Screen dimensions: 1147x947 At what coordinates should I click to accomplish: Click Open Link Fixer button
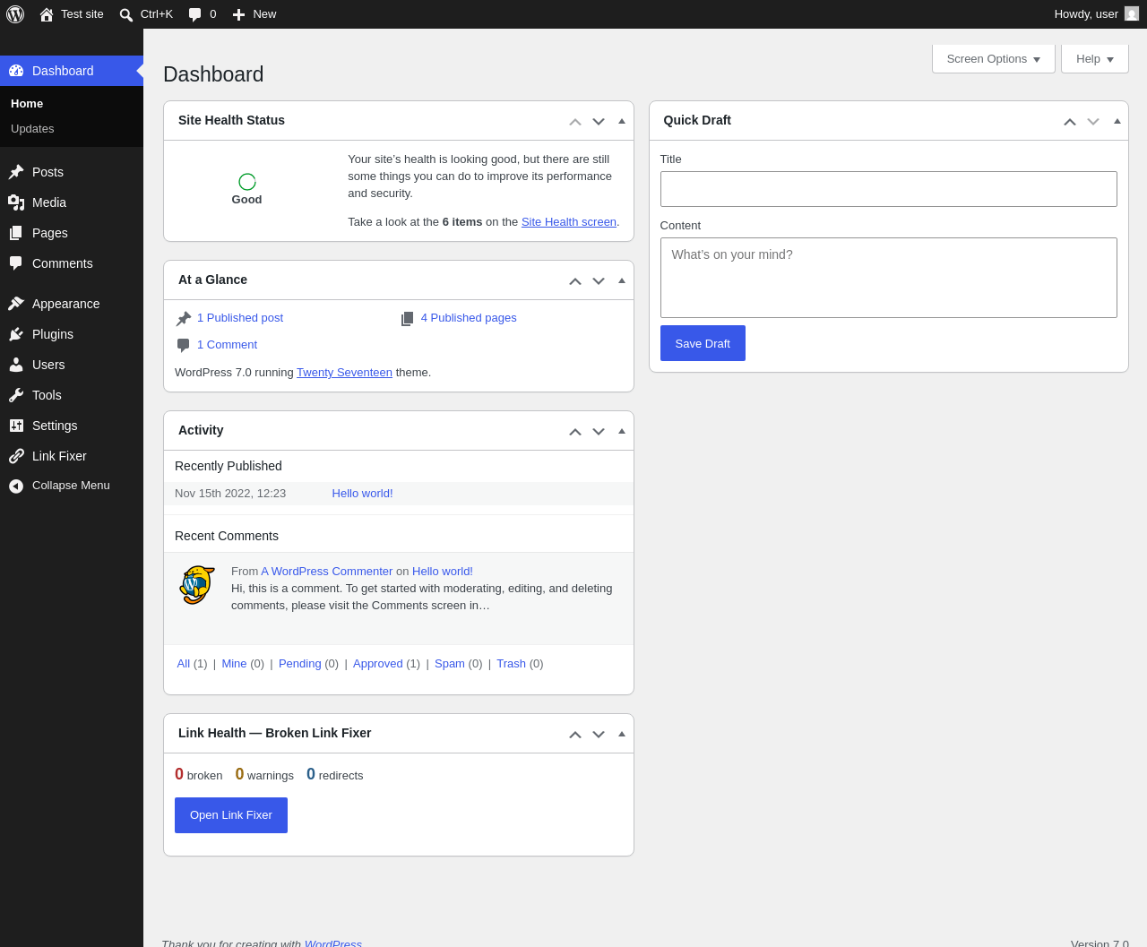[231, 815]
